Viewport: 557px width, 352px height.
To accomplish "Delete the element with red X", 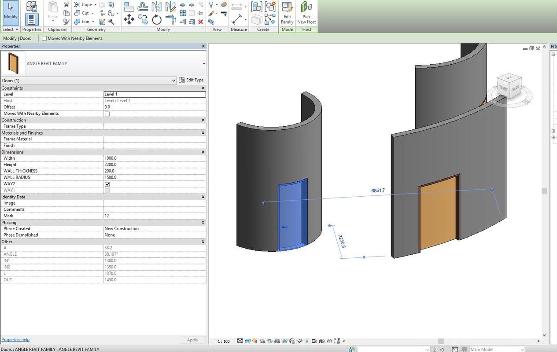I will tap(200, 22).
